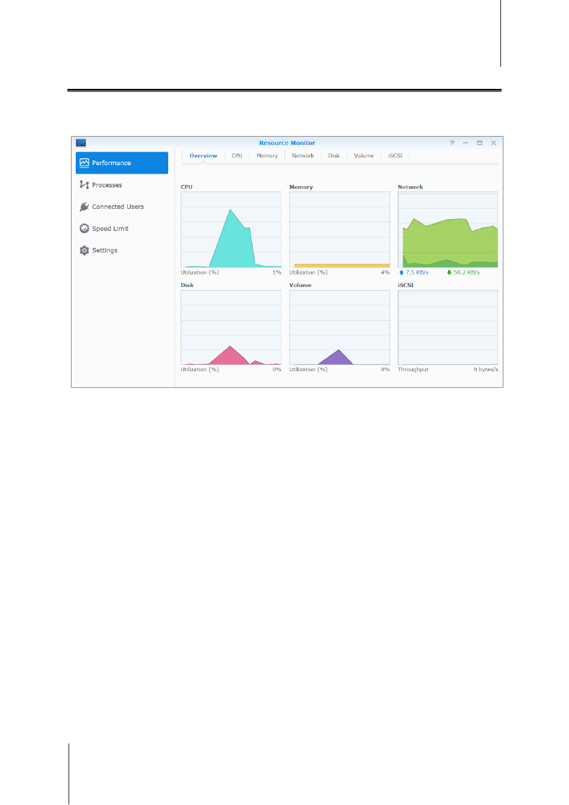Open help with the question mark icon
569x805 pixels.
coord(452,143)
